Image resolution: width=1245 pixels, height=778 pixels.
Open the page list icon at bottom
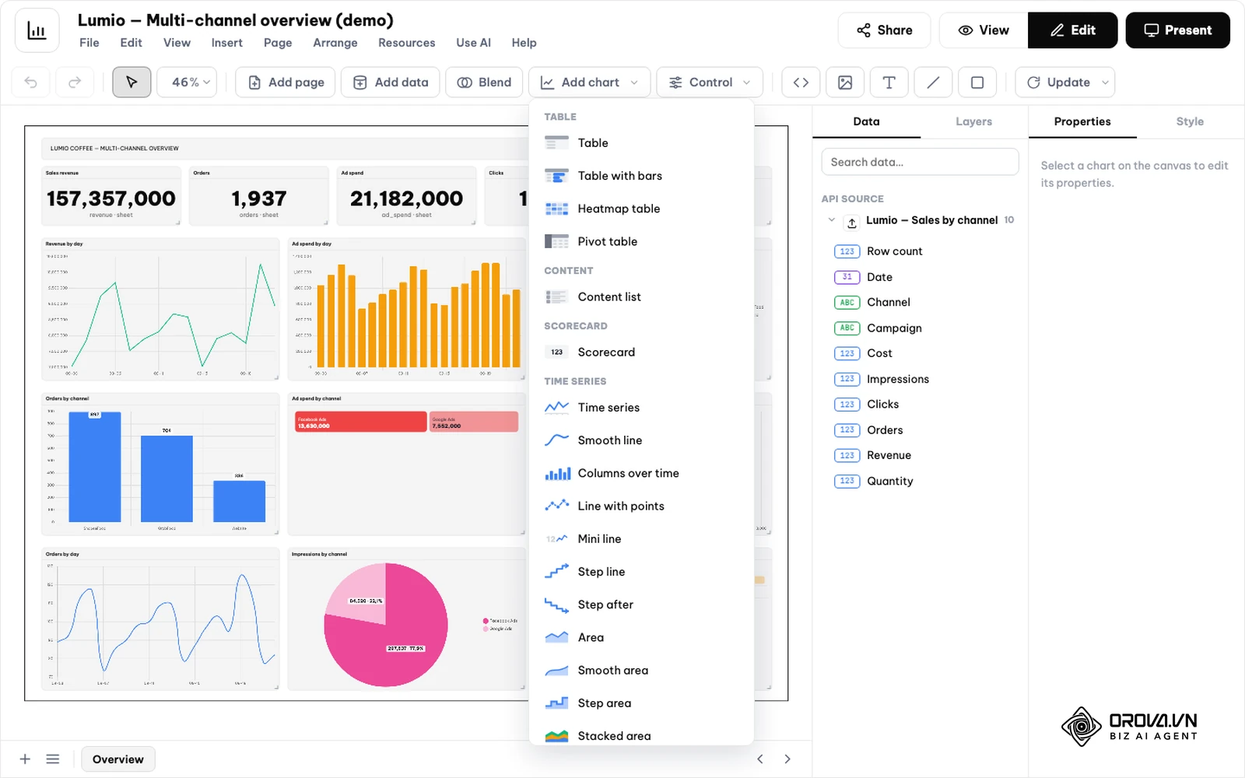(x=53, y=759)
